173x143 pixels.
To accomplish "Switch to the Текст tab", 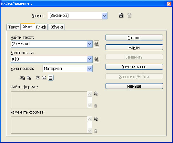I will click(14, 27).
